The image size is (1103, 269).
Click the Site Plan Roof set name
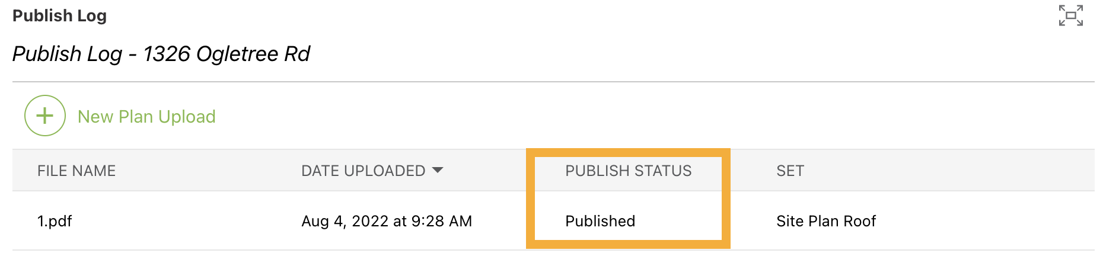click(x=826, y=221)
